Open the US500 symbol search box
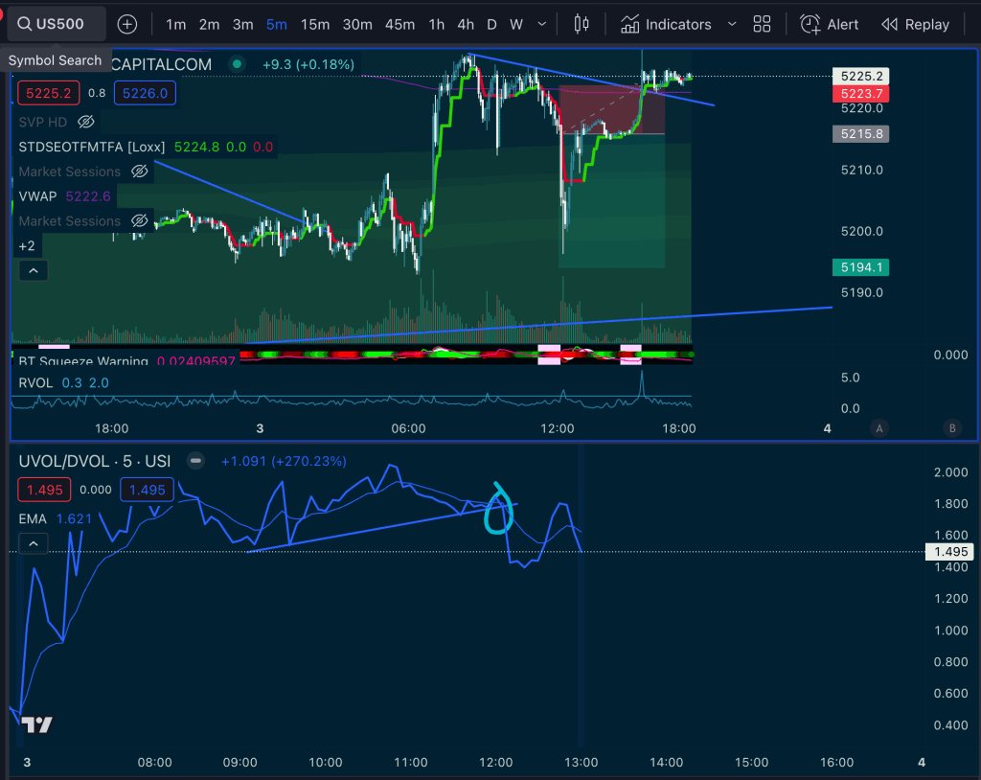The image size is (981, 780). click(56, 24)
